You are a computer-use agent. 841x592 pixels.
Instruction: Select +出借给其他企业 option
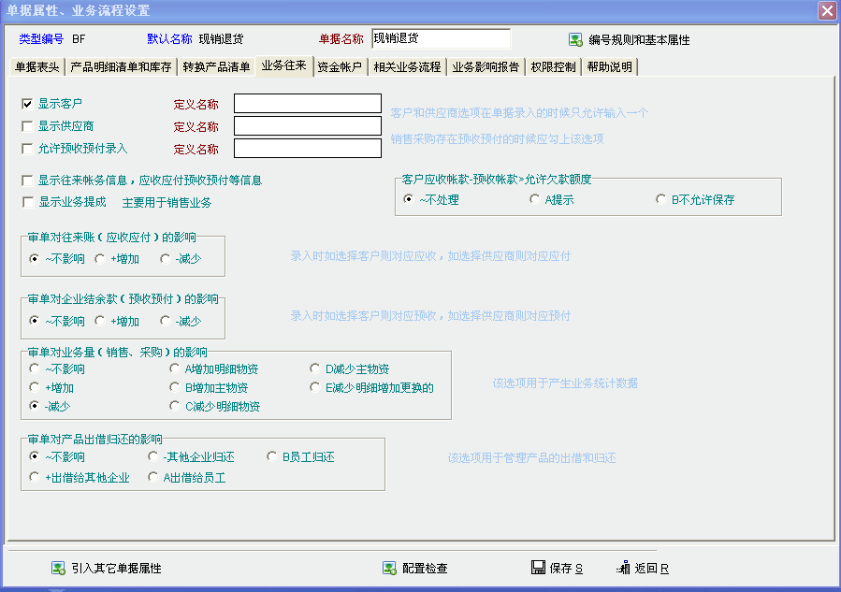(35, 477)
